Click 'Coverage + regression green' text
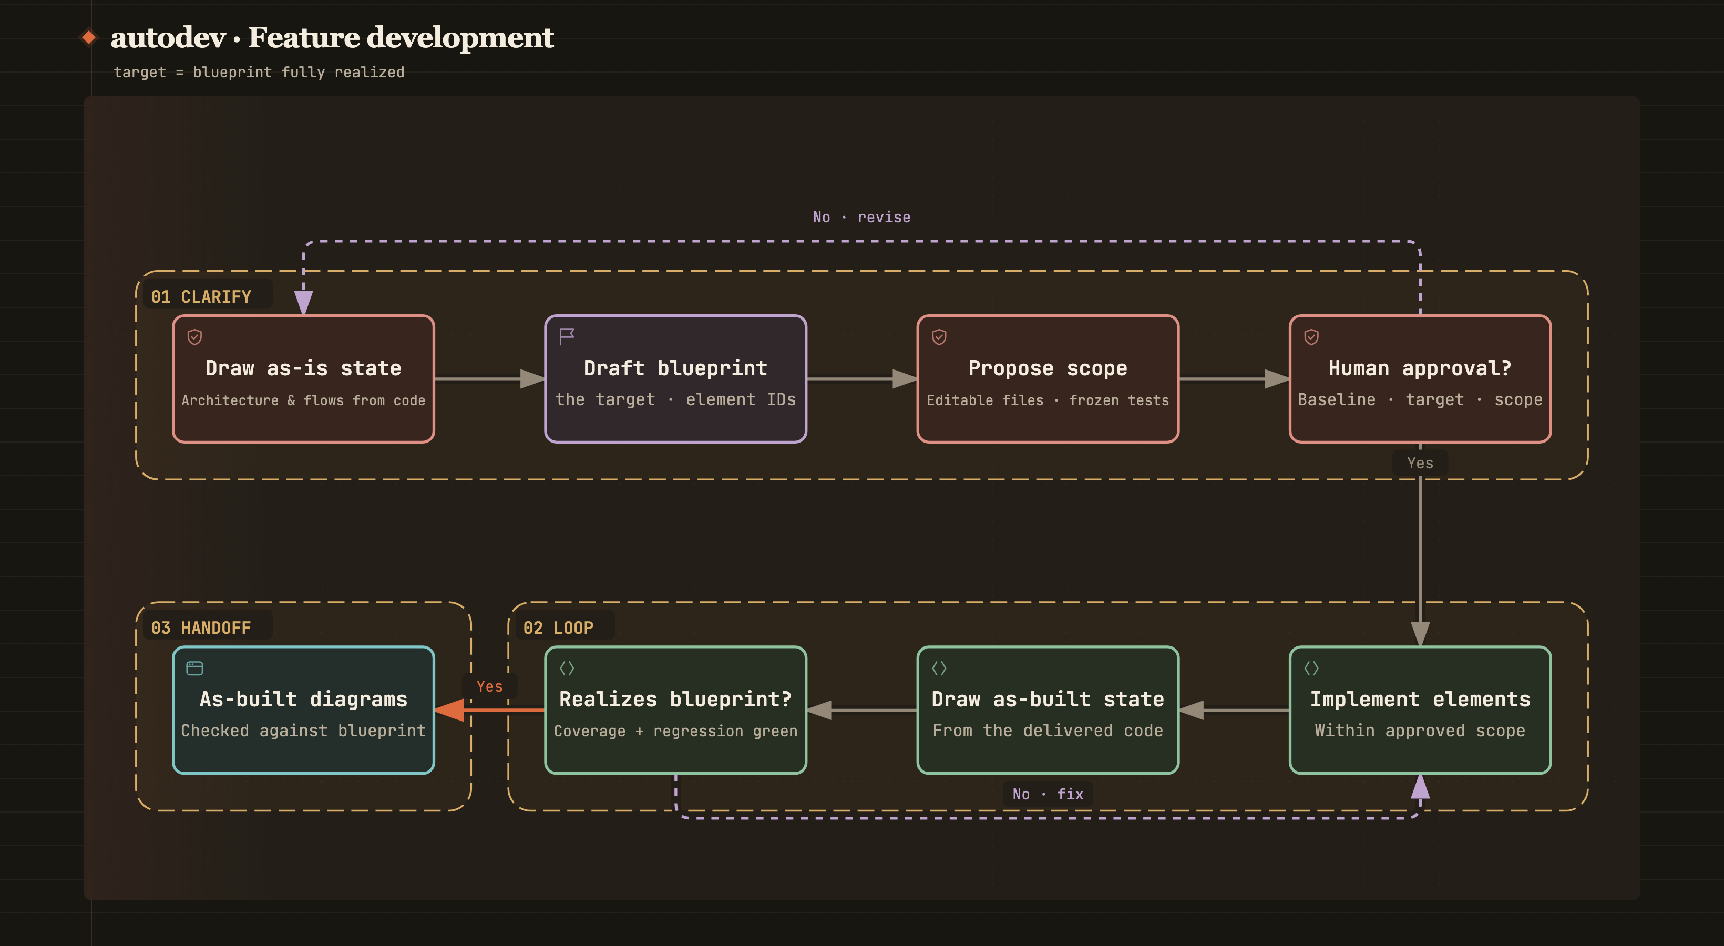The height and width of the screenshot is (946, 1724). pyautogui.click(x=675, y=731)
